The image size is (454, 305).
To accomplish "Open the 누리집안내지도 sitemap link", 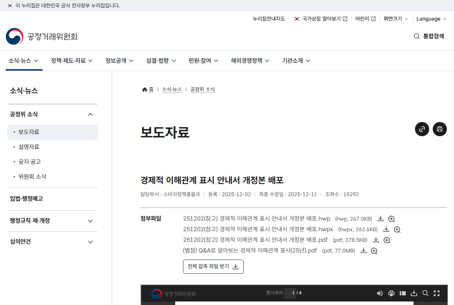I will pos(269,19).
